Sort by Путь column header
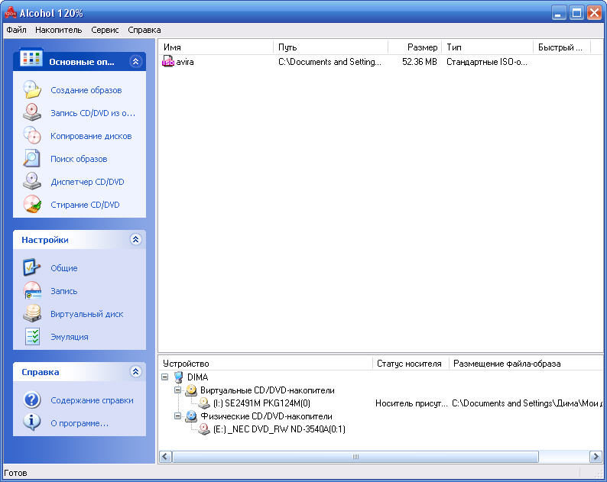Viewport: 607px width, 482px height. (330, 47)
